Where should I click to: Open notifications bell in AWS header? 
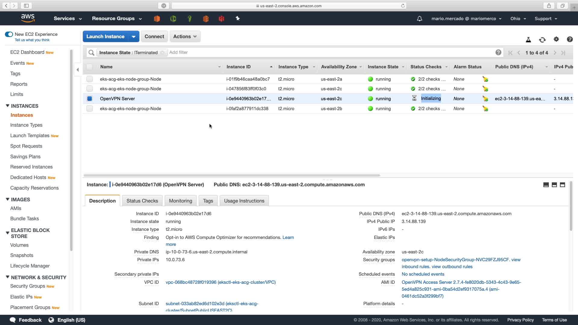click(x=419, y=19)
